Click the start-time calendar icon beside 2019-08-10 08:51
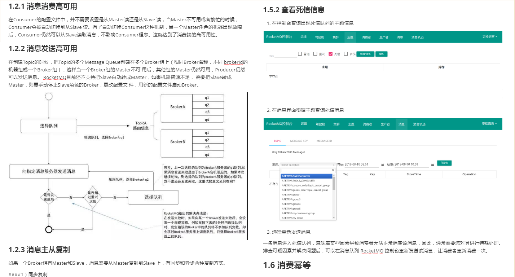This screenshot has width=515, height=277. click(x=382, y=165)
